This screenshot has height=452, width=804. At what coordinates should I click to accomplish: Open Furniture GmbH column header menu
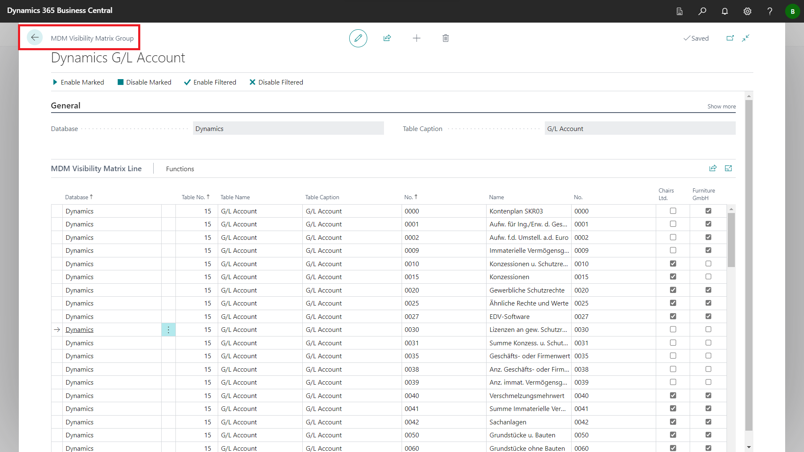[x=703, y=194]
